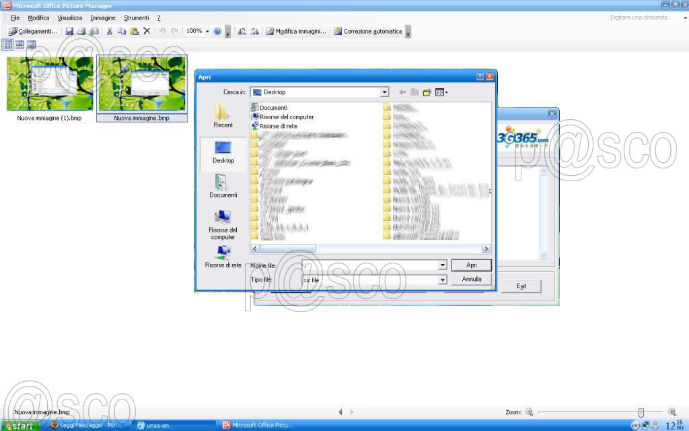Go back using the Apri dialog arrow
689x431 pixels.
click(x=402, y=92)
